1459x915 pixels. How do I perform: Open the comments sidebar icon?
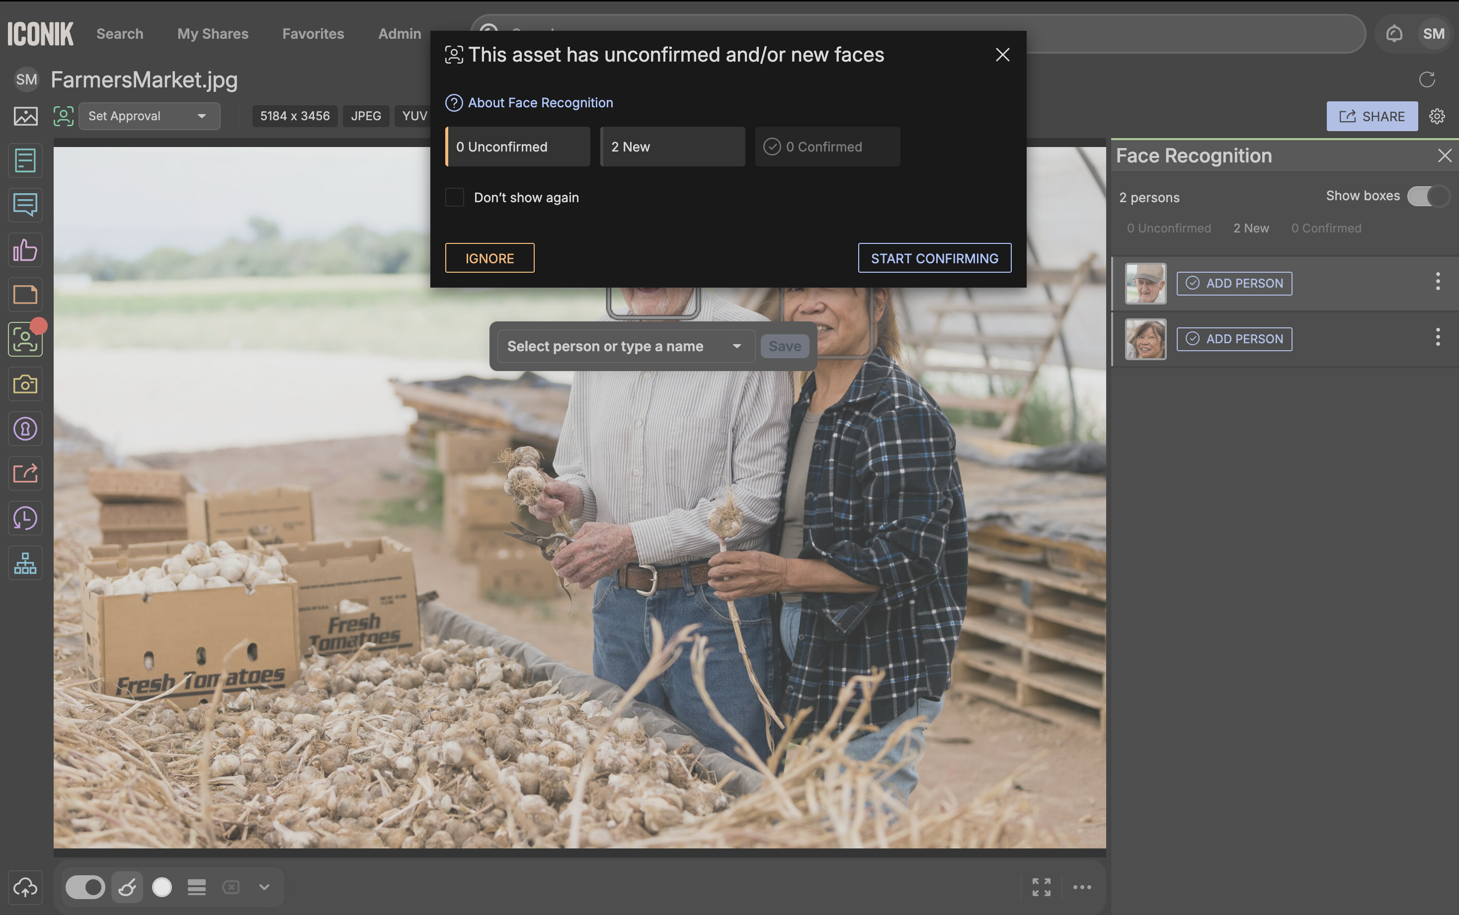click(x=25, y=205)
